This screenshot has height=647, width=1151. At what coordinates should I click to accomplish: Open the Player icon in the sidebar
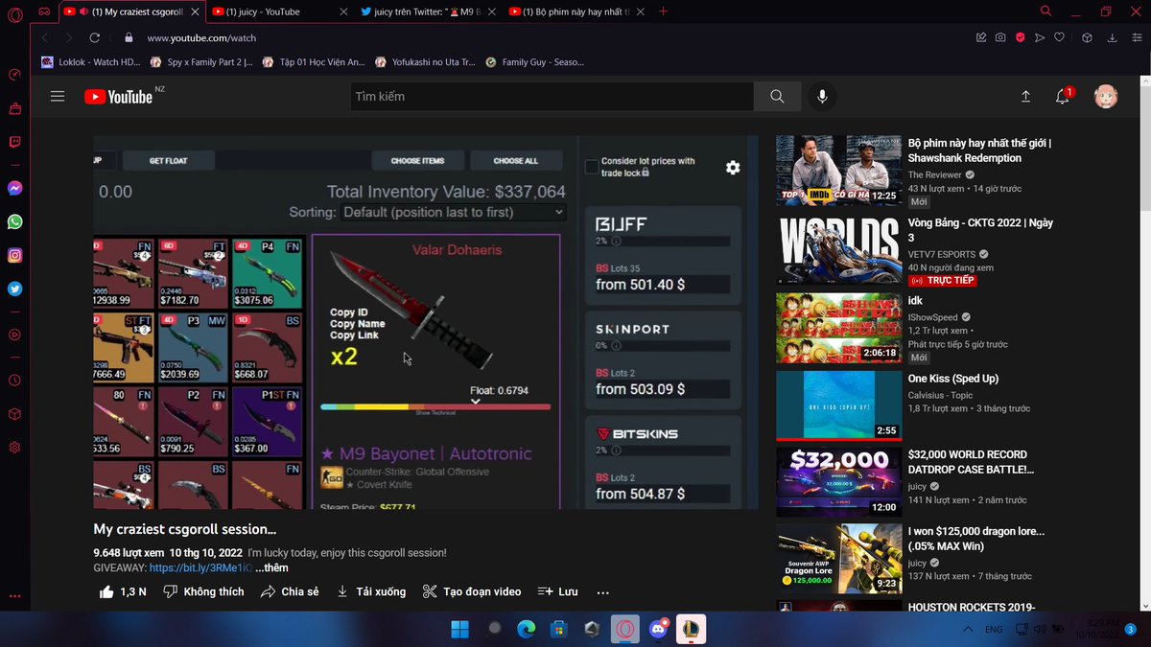pos(14,335)
